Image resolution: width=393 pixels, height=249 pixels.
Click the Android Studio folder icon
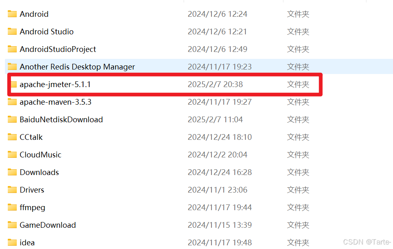click(12, 31)
